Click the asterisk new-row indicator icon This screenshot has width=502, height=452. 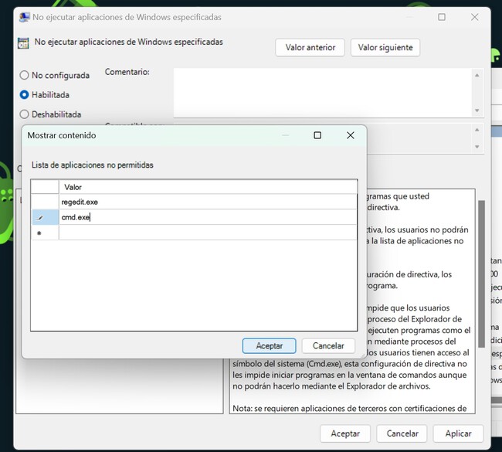[39, 233]
